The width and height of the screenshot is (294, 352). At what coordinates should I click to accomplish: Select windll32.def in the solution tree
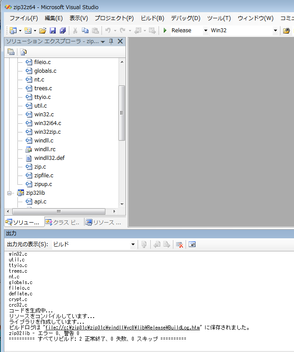click(x=49, y=158)
